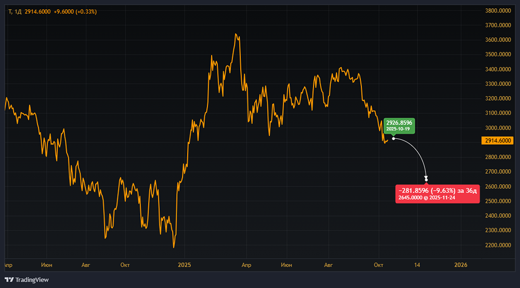Click the 2700.0000 price axis label
520x288 pixels.
click(498, 172)
